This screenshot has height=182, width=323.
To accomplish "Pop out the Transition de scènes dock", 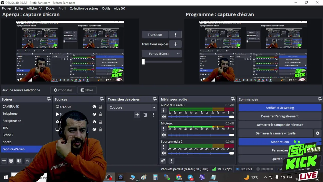I will [155, 99].
